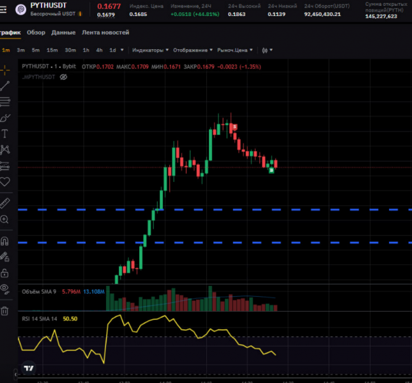
Task: Select the ruler measure tool
Action: click(x=4, y=203)
